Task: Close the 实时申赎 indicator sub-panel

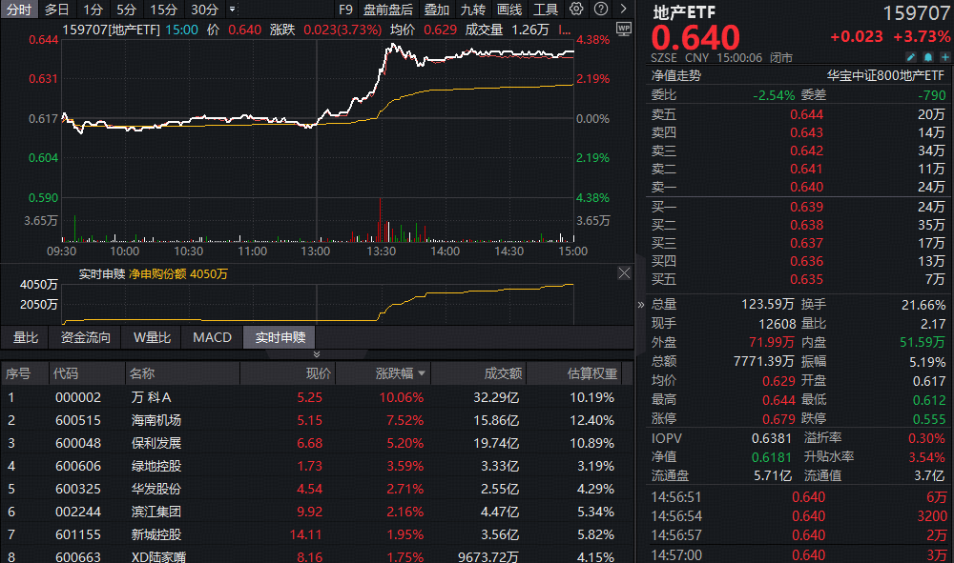Action: tap(624, 273)
